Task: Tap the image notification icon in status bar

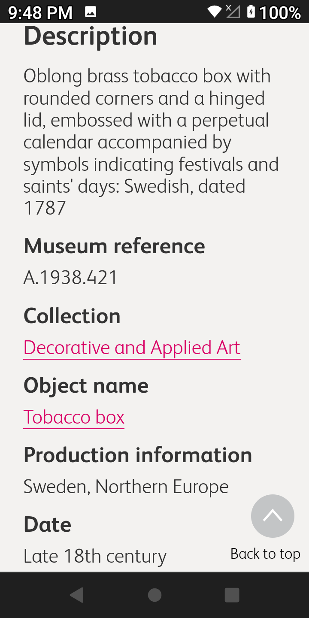Action: 91,12
